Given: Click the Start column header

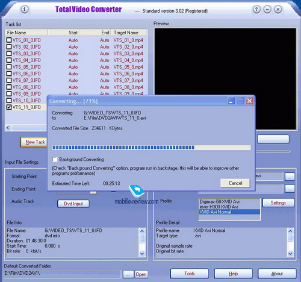Looking at the screenshot, I should pyautogui.click(x=64, y=33).
